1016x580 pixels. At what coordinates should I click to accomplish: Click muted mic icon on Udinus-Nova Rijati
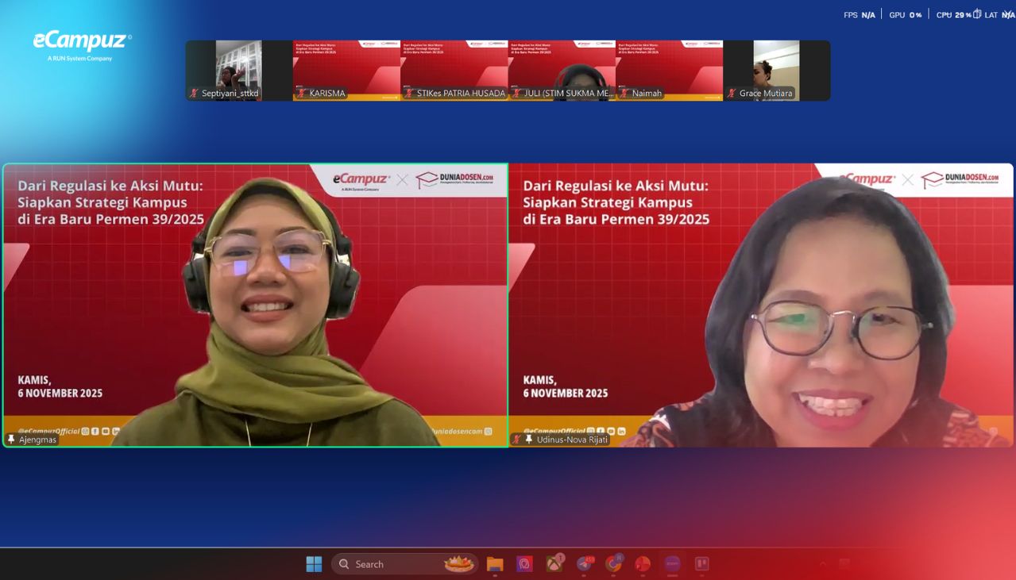click(516, 440)
